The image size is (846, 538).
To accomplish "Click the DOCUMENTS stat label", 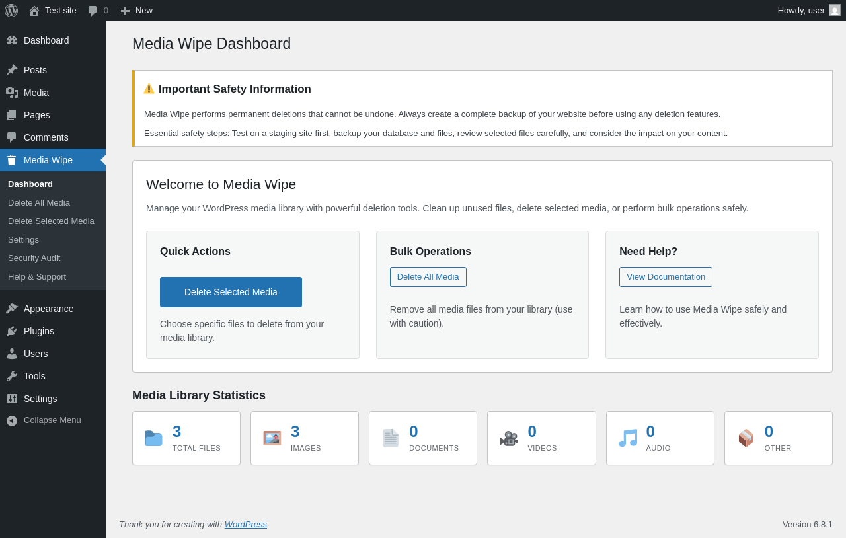I will click(x=434, y=448).
